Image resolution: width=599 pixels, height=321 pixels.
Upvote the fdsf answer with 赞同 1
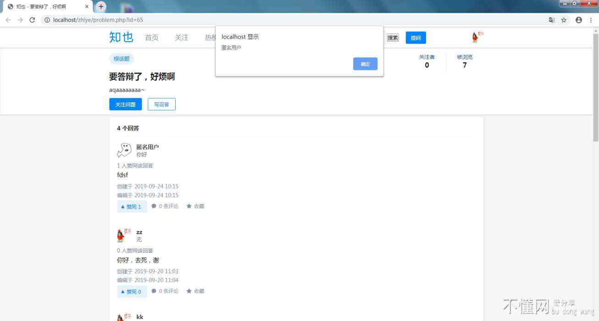(132, 207)
